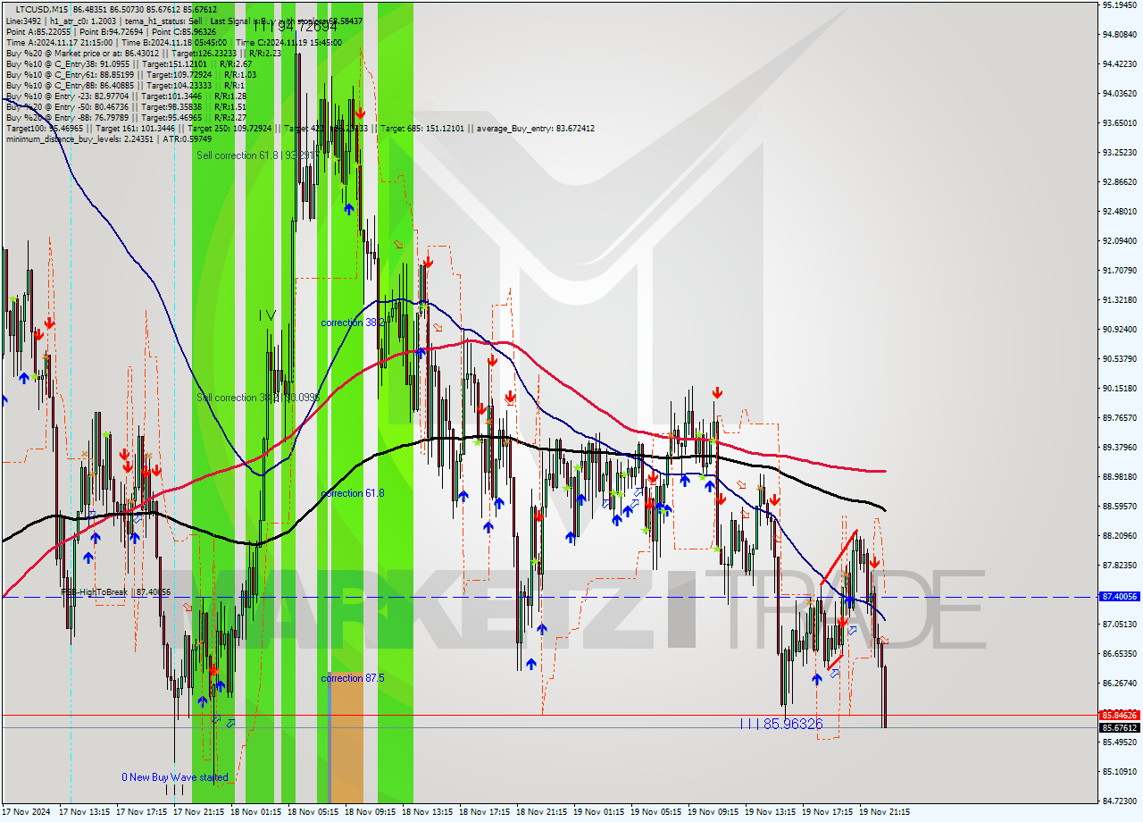
Task: Click the '17 Nov 21:15' time label
Action: [x=199, y=812]
